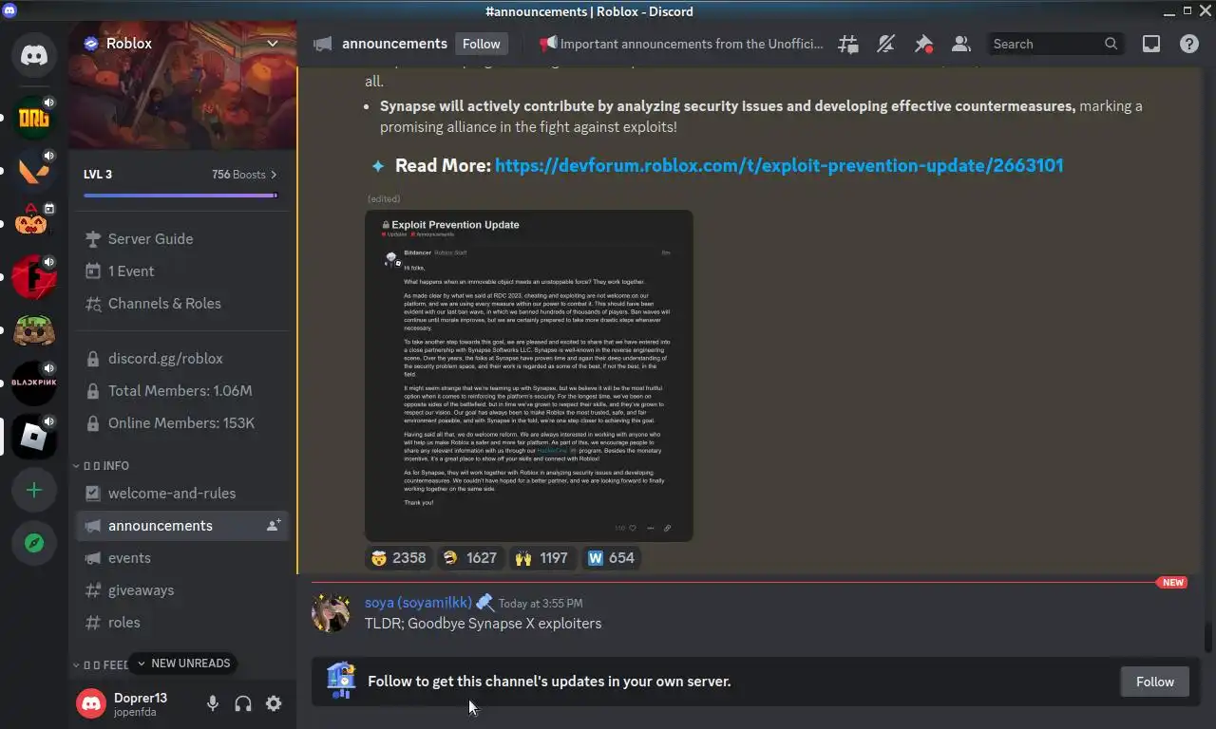The image size is (1216, 729).
Task: Open user settings gear icon
Action: coord(274,703)
